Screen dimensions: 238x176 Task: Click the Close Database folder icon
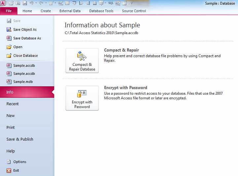click(x=9, y=56)
